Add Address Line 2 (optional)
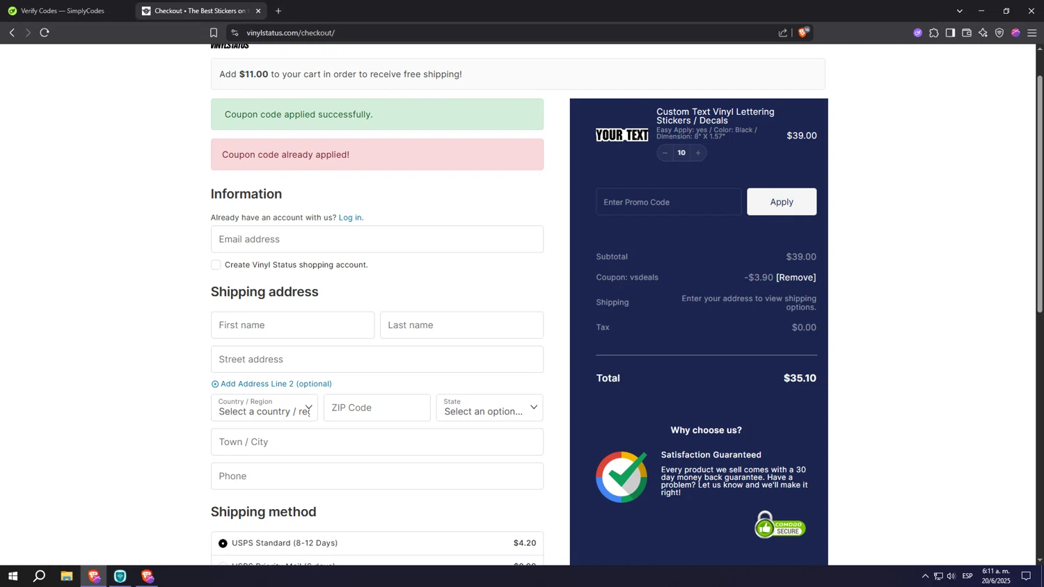Viewport: 1044px width, 587px height. pyautogui.click(x=271, y=384)
